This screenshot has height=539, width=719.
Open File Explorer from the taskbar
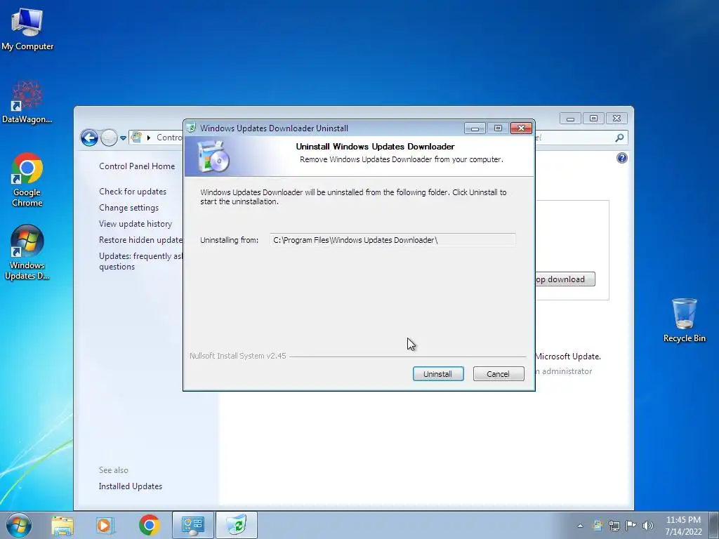point(62,525)
